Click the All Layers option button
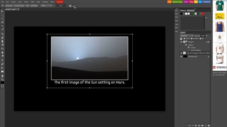The height and width of the screenshot is (127, 227). [x=9, y=6]
